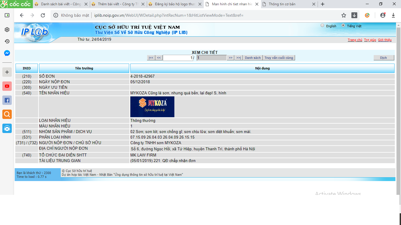This screenshot has height=225, width=401.
Task: Open the Trang chủ link
Action: [x=355, y=40]
